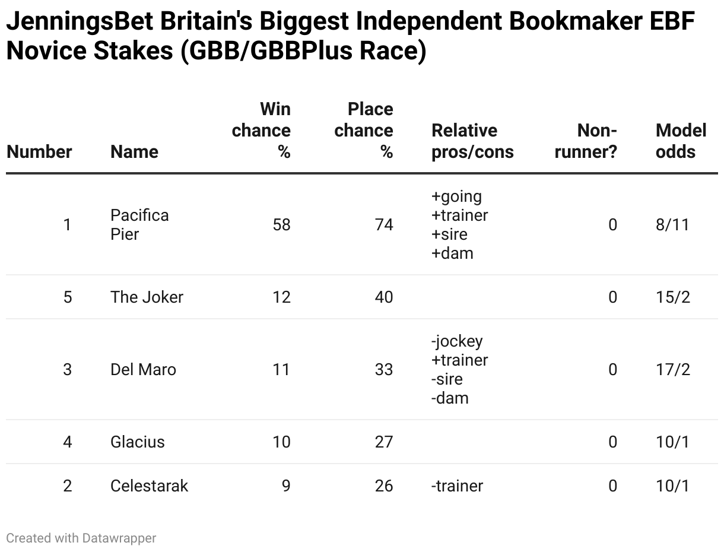
Task: Click the Model odds column header
Action: pos(681,141)
